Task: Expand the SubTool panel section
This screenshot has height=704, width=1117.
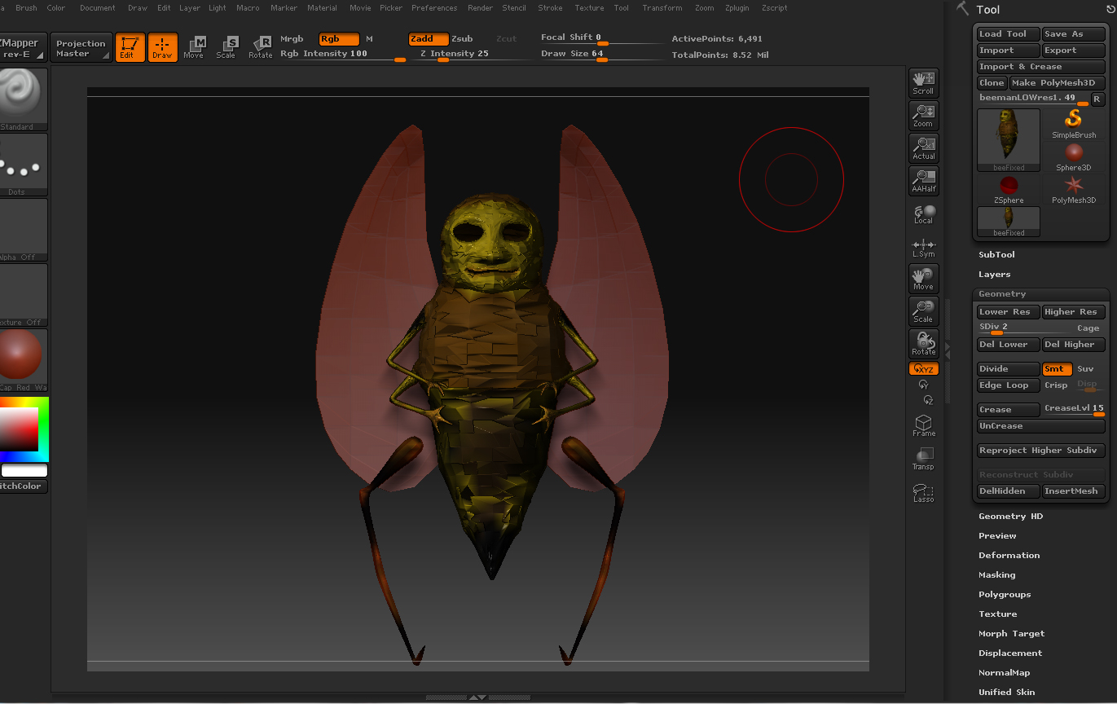Action: pyautogui.click(x=996, y=255)
